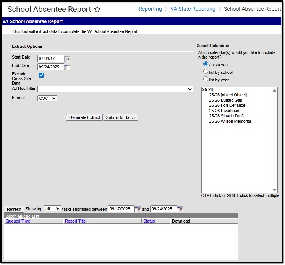
Task: Select the 'list by year' radio option
Action: [x=206, y=79]
